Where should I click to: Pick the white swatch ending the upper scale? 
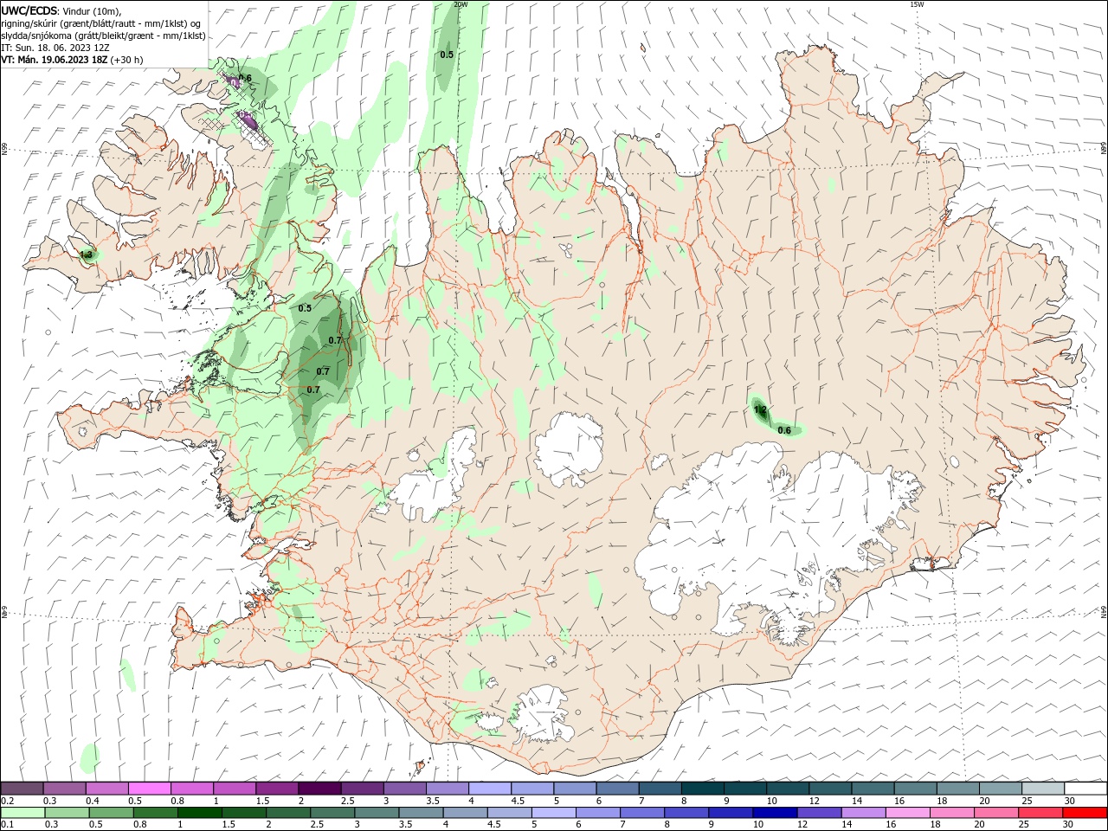[x=1085, y=788]
